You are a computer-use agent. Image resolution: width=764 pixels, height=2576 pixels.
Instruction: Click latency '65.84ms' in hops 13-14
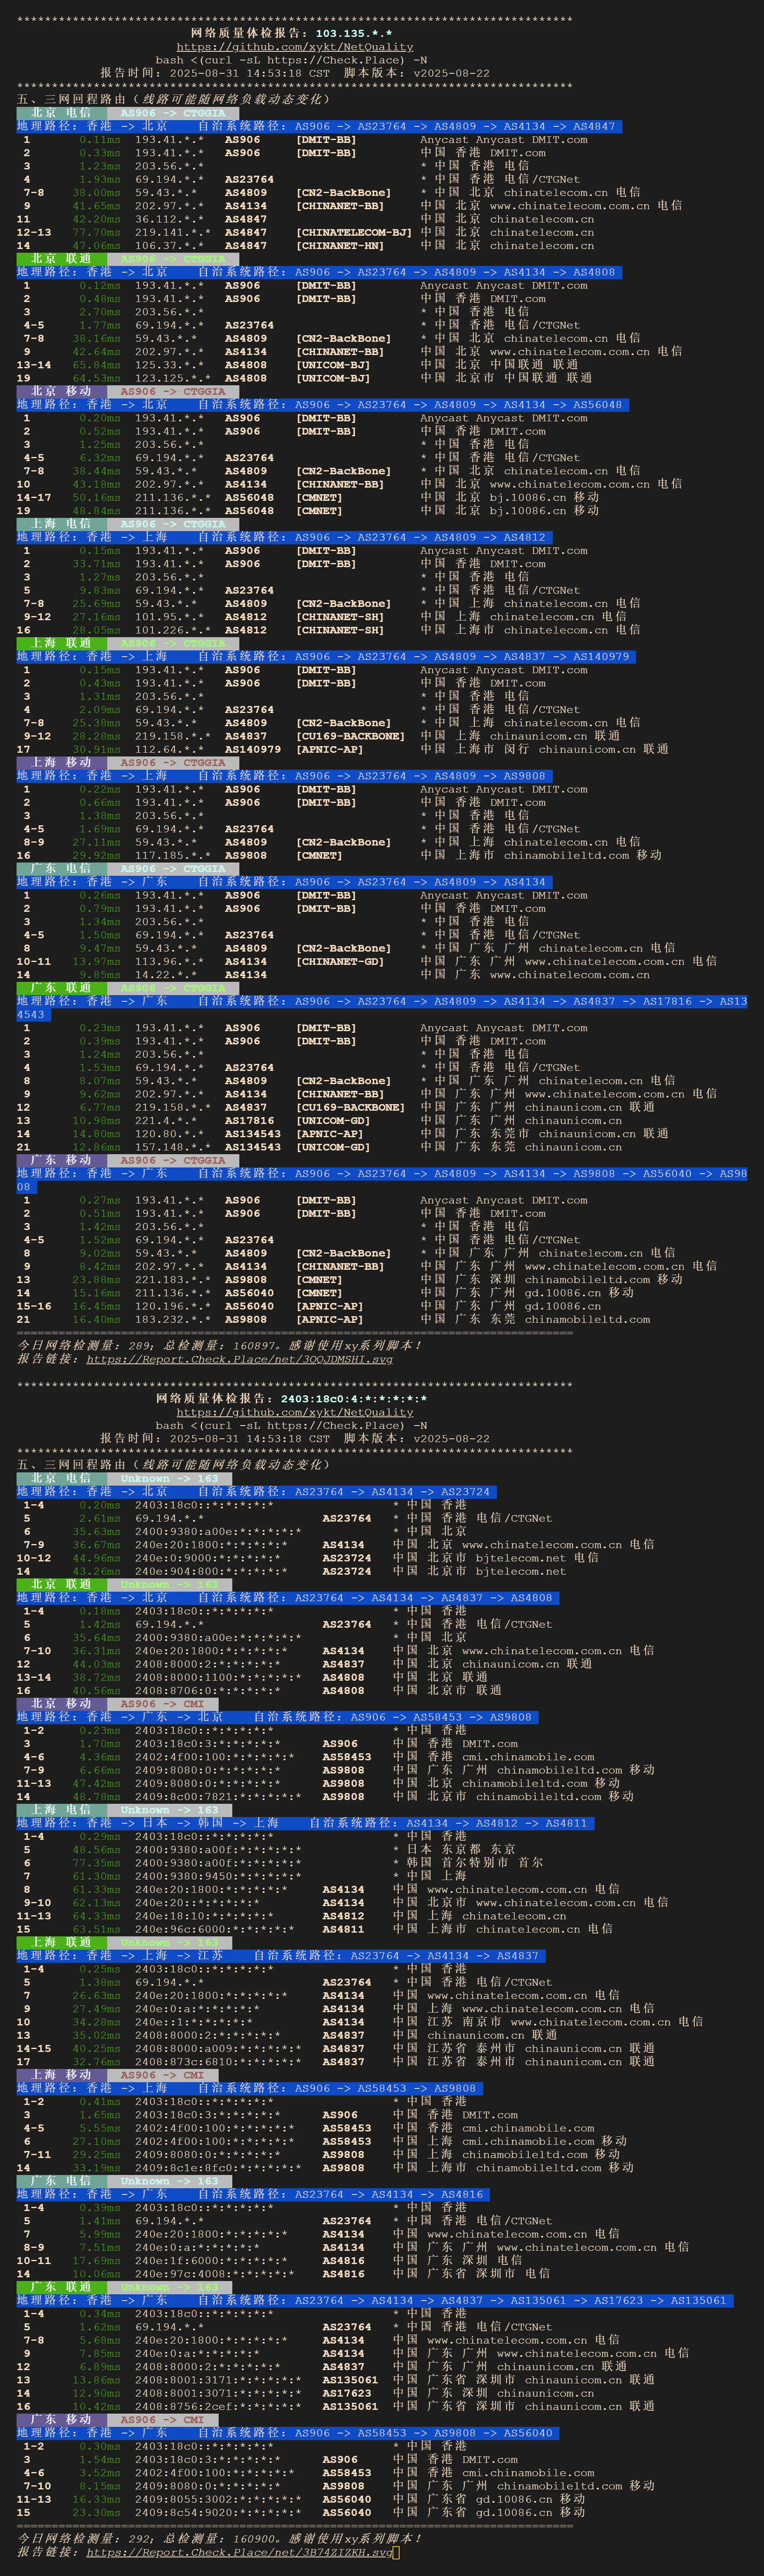coord(97,365)
